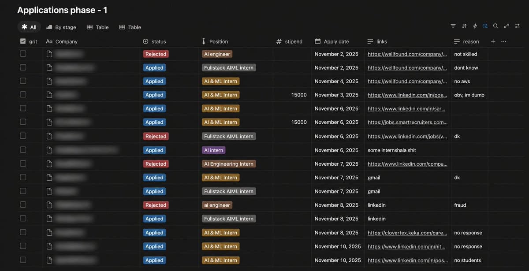Image resolution: width=529 pixels, height=271 pixels.
Task: Click the Position column header
Action: (215, 41)
